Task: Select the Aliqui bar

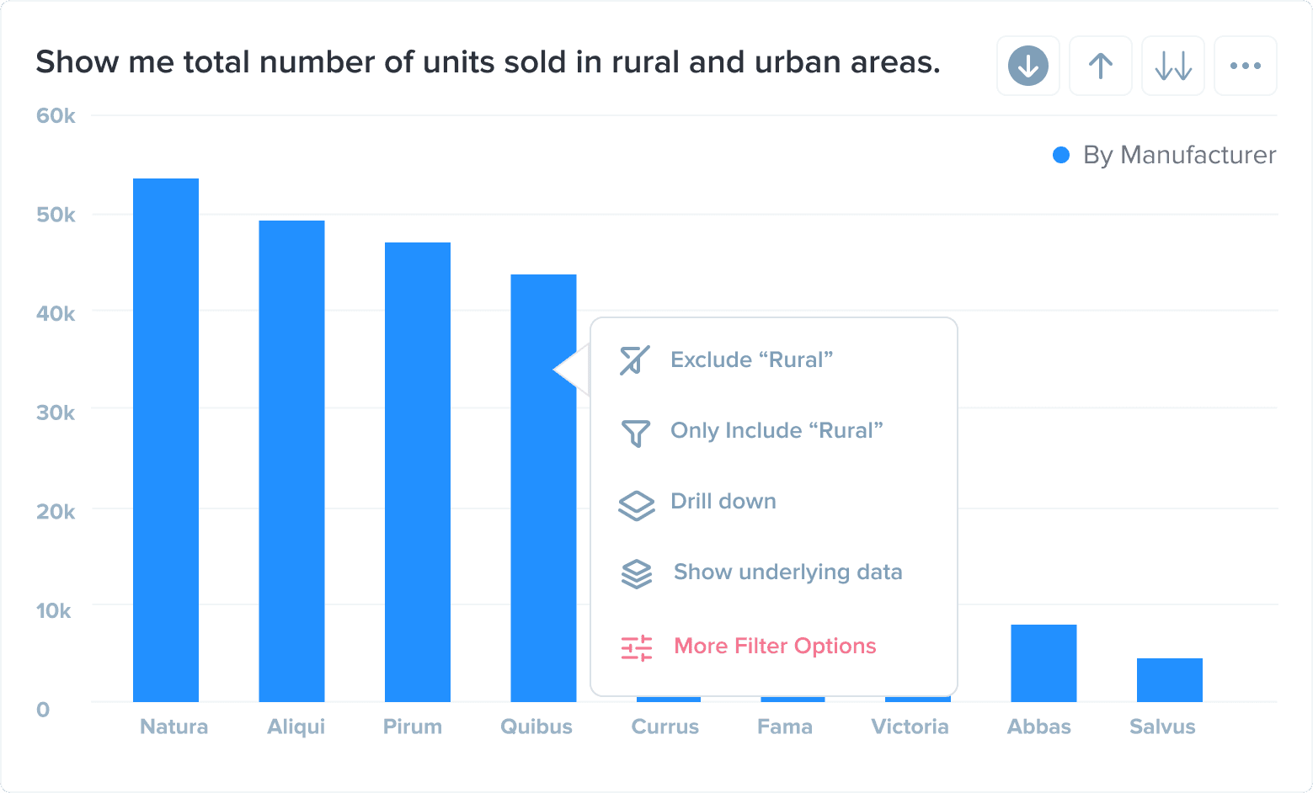Action: click(x=291, y=460)
